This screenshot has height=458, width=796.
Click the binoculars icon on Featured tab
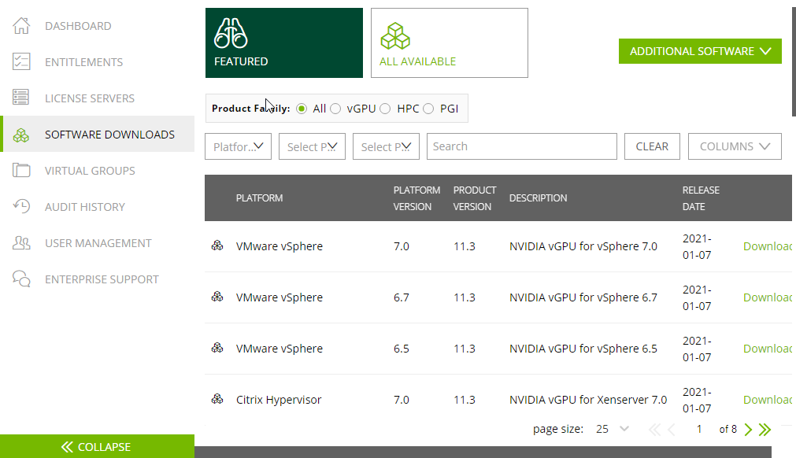(x=231, y=34)
